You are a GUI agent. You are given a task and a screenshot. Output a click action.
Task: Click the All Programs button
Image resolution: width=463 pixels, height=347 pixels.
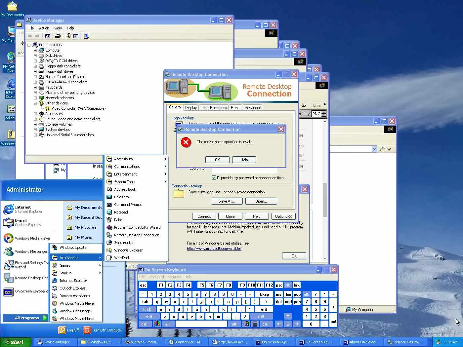click(25, 318)
